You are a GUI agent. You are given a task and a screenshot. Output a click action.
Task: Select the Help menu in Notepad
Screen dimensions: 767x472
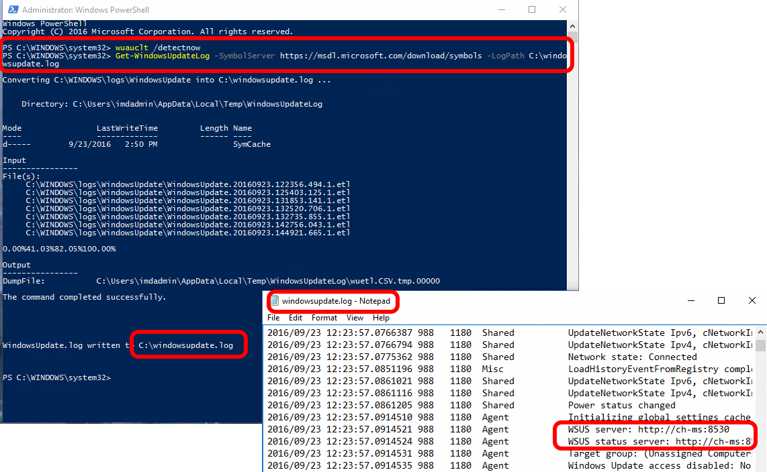(x=381, y=318)
